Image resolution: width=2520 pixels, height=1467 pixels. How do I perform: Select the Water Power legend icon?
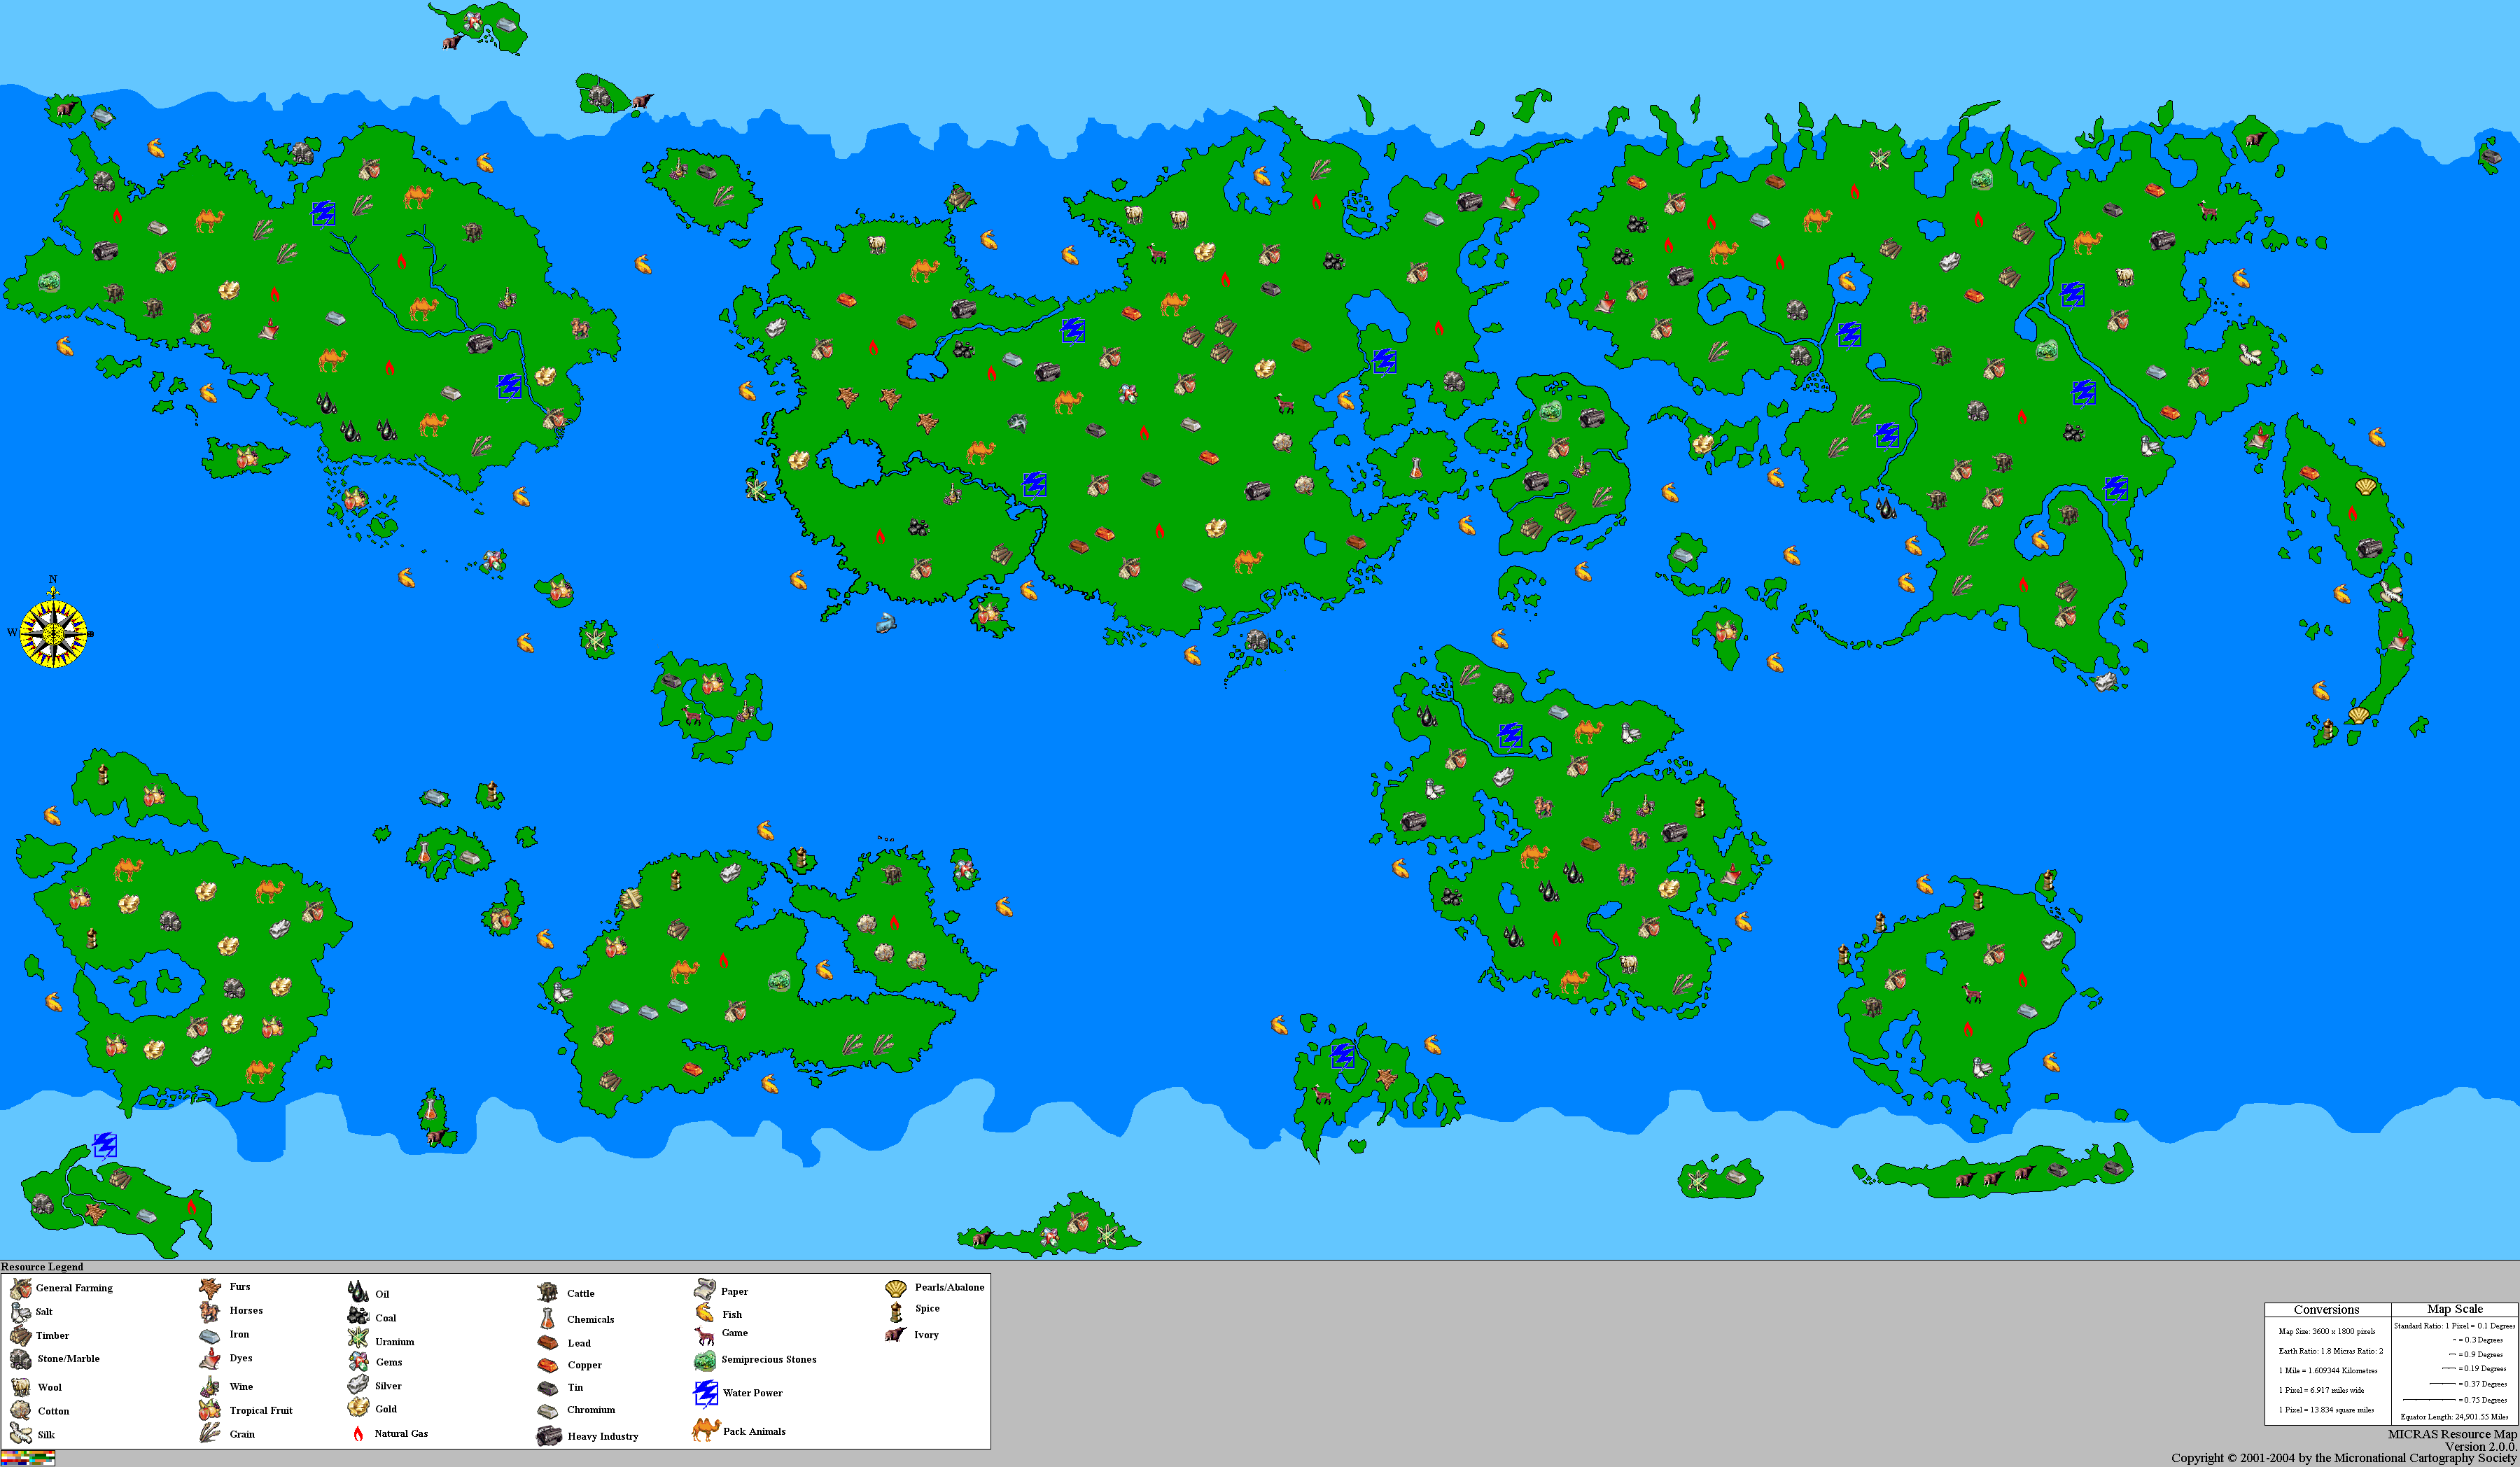tap(705, 1393)
